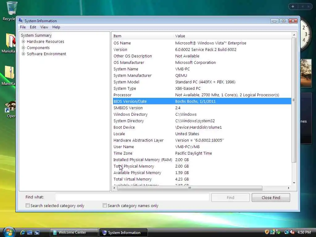Screen dimensions: 316x237
Task: Switch to Welcome Center taskbar button
Action: point(74,232)
